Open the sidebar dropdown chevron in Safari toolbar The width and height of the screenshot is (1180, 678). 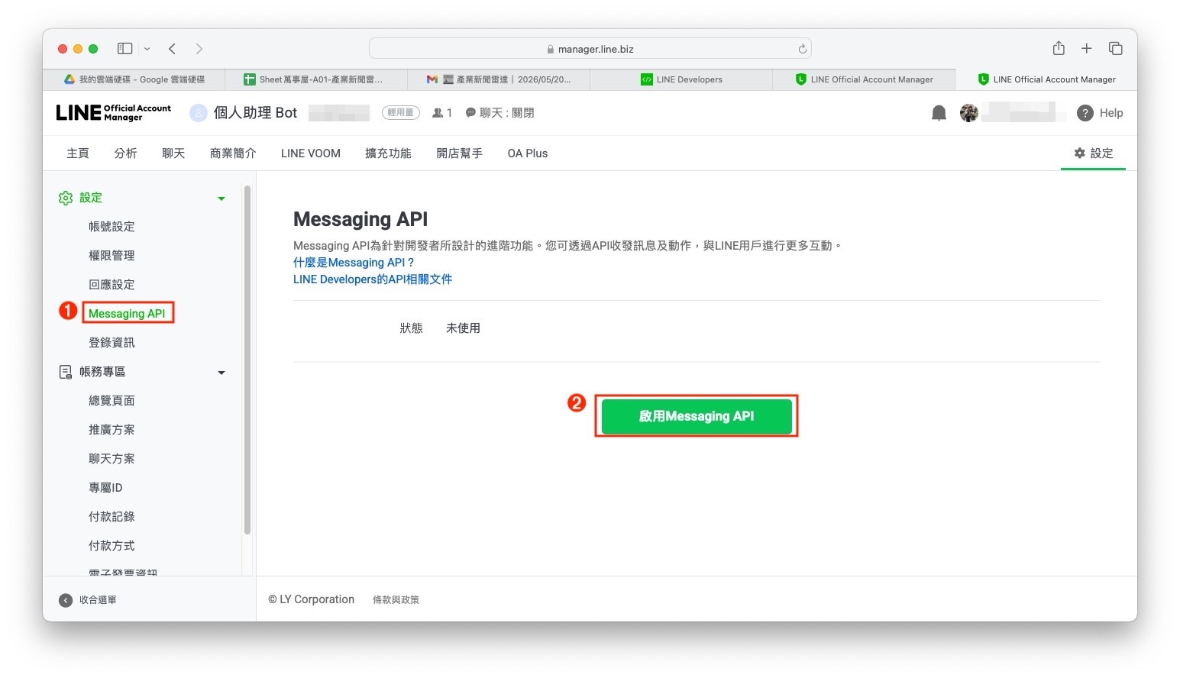click(x=147, y=49)
